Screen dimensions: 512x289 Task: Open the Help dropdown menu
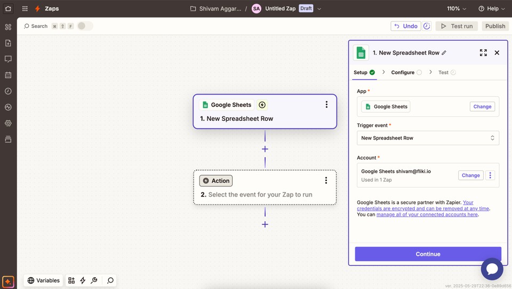(x=492, y=9)
